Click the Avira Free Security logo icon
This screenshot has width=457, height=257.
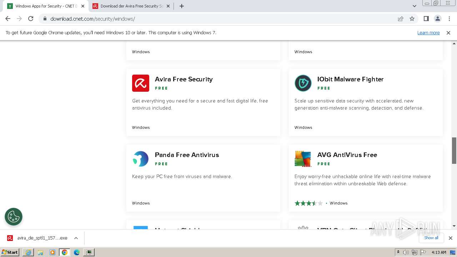click(141, 83)
